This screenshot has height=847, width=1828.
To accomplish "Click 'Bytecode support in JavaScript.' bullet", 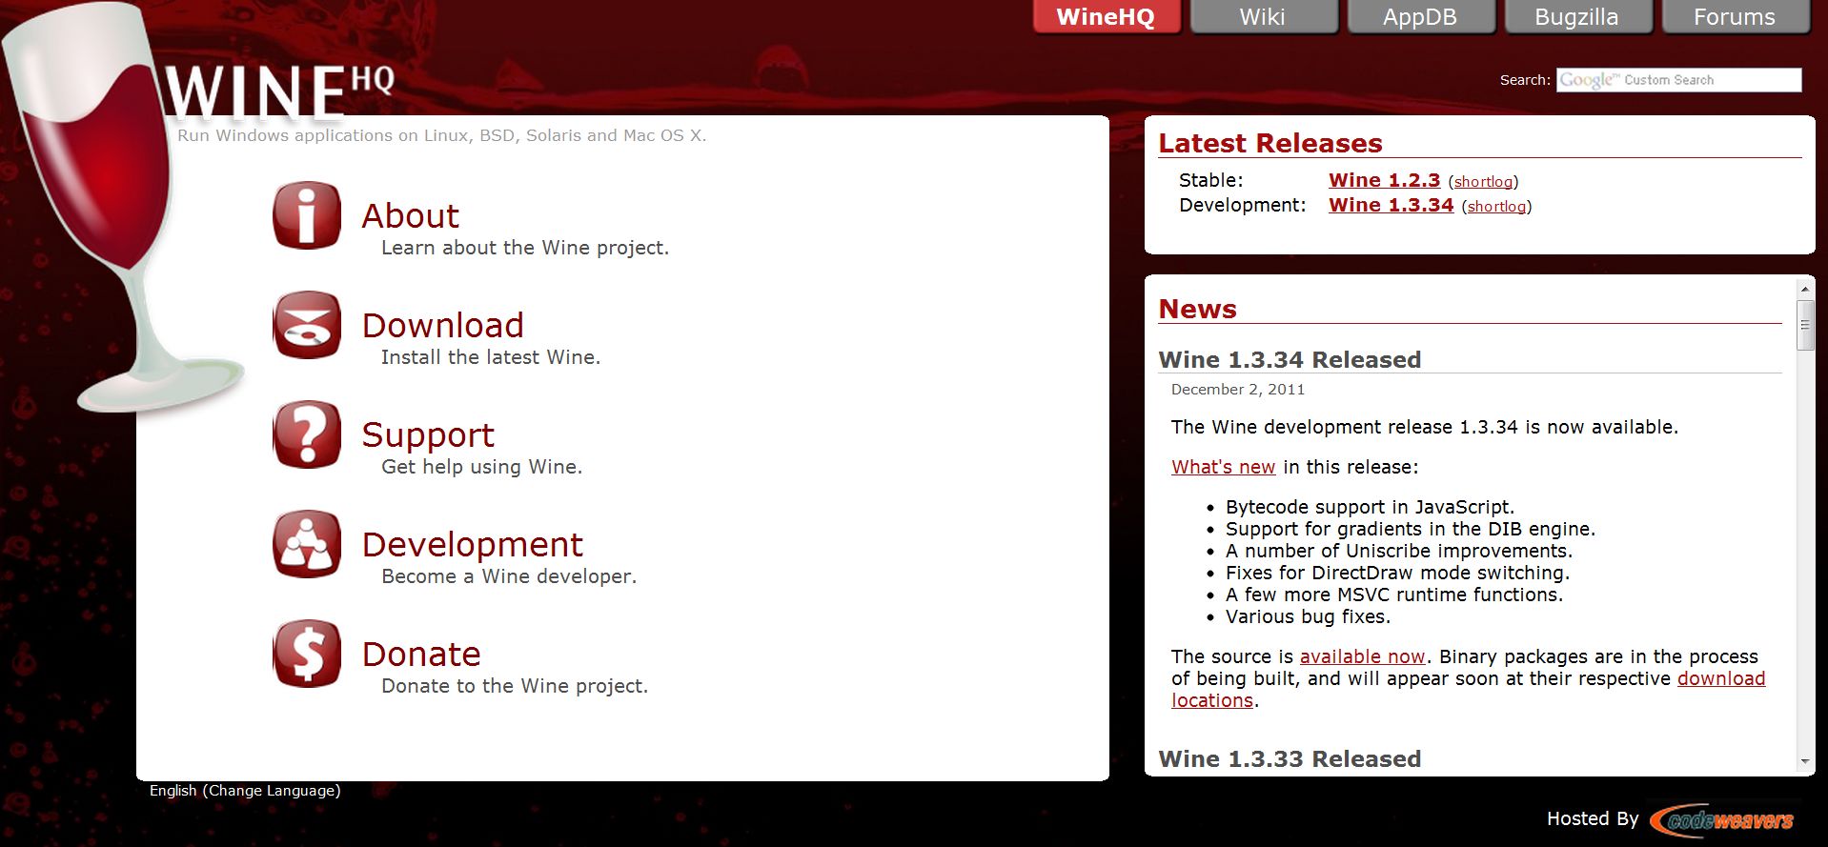I will (x=1370, y=507).
